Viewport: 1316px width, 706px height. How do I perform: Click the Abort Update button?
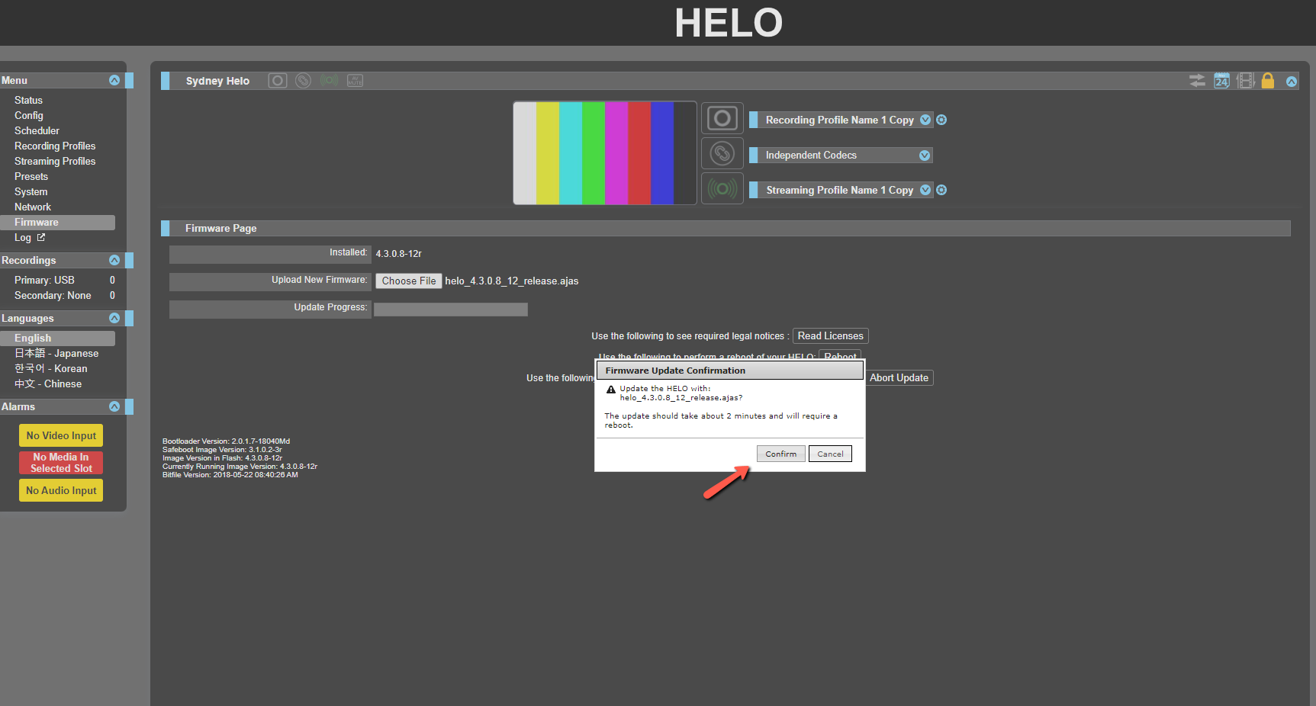click(x=899, y=377)
